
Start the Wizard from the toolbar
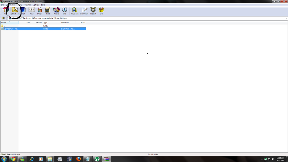pos(56,11)
